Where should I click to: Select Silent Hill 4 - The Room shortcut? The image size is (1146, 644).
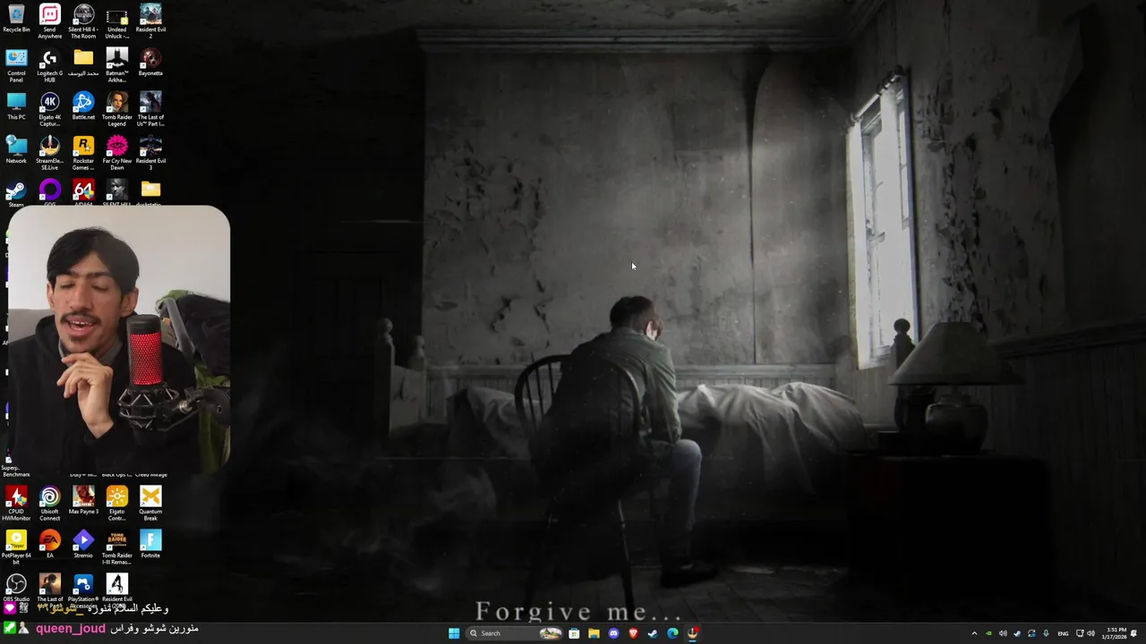coord(83,21)
